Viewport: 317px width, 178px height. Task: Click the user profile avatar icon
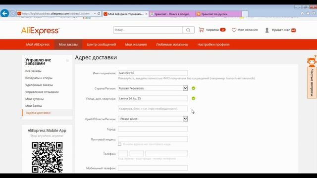tap(267, 30)
